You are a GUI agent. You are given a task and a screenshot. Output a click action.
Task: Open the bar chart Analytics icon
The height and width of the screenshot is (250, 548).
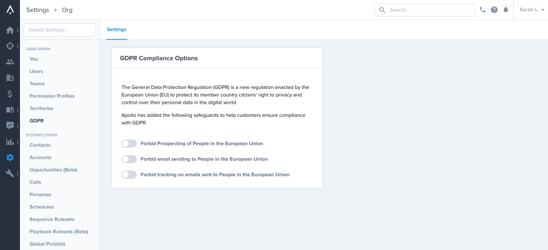coord(10,142)
